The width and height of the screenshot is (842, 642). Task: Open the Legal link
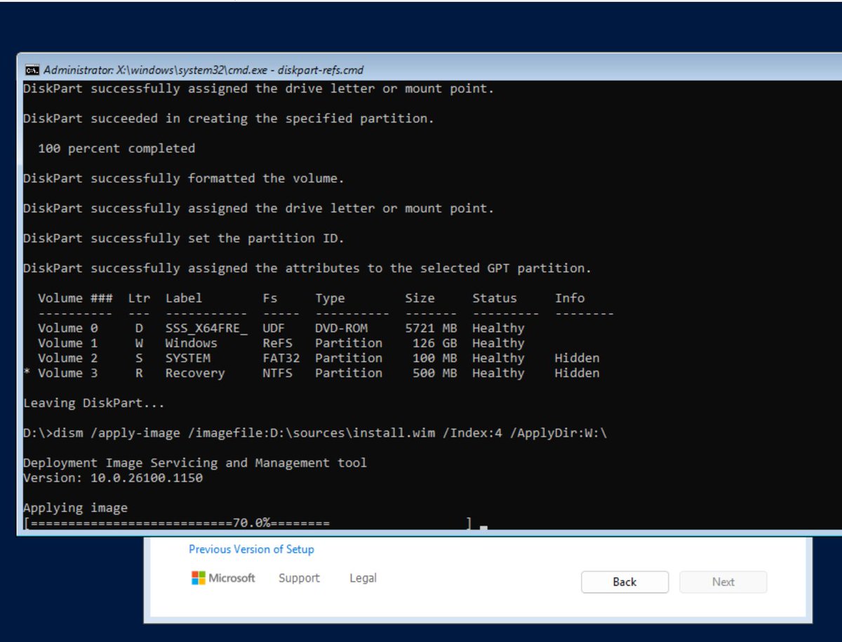pos(363,578)
